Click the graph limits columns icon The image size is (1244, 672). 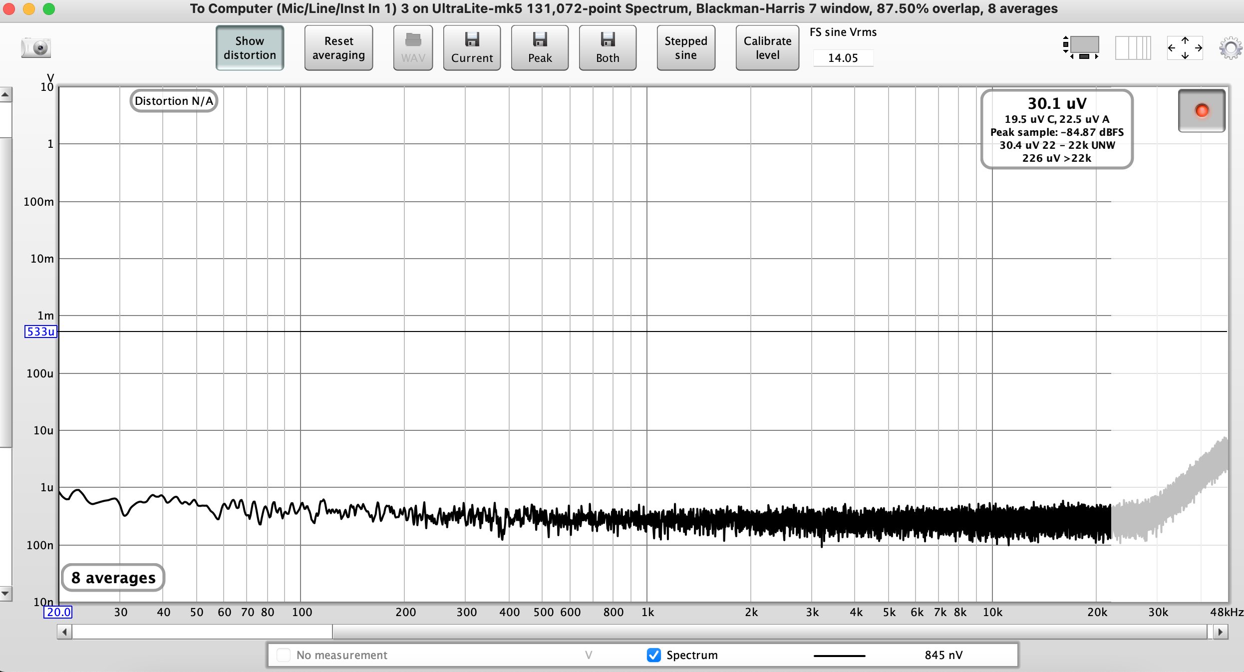(1133, 48)
